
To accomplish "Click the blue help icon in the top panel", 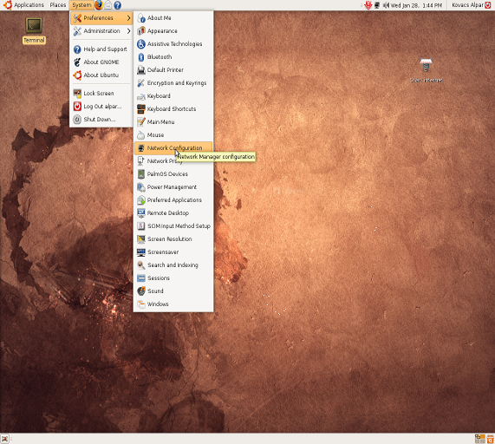I will click(x=117, y=5).
